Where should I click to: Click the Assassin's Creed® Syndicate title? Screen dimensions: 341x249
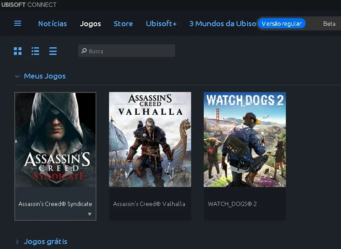[55, 204]
